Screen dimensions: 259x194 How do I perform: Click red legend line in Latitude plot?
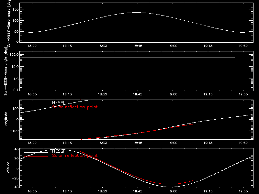click(36, 157)
